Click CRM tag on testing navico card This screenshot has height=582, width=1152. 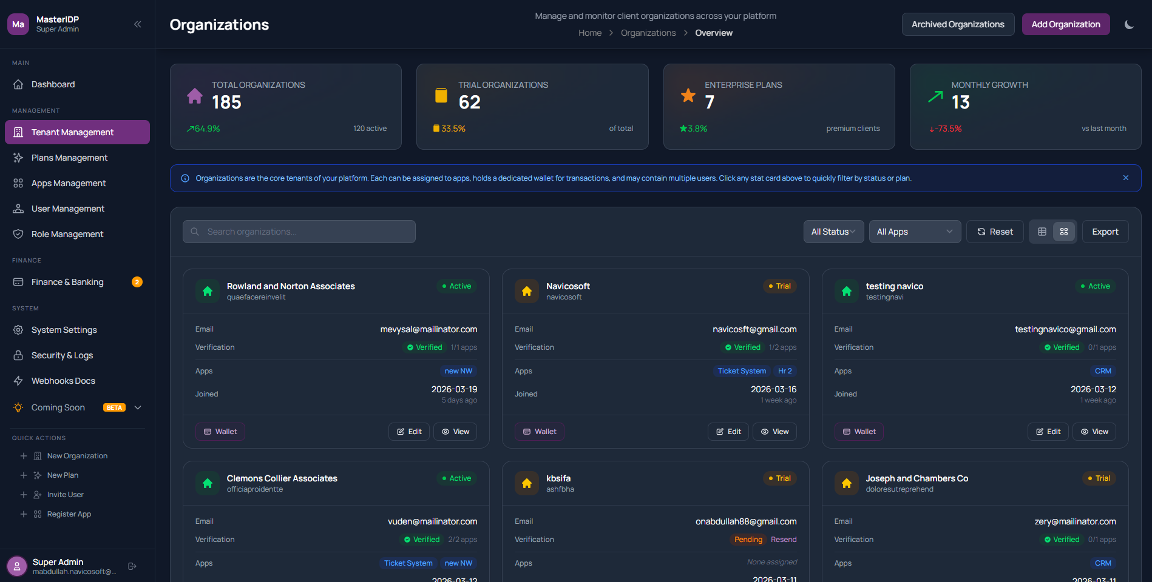(x=1103, y=371)
